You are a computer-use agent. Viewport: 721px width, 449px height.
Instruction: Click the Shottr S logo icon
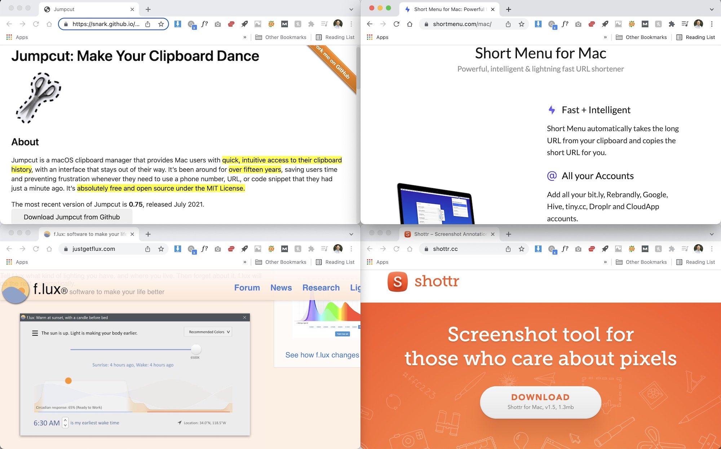397,281
